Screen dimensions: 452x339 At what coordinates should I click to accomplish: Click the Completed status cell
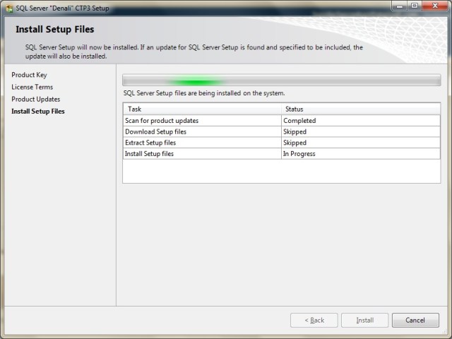299,121
